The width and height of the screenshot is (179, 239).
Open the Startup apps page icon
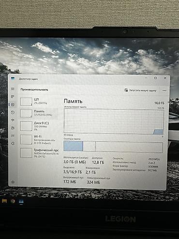[13, 120]
